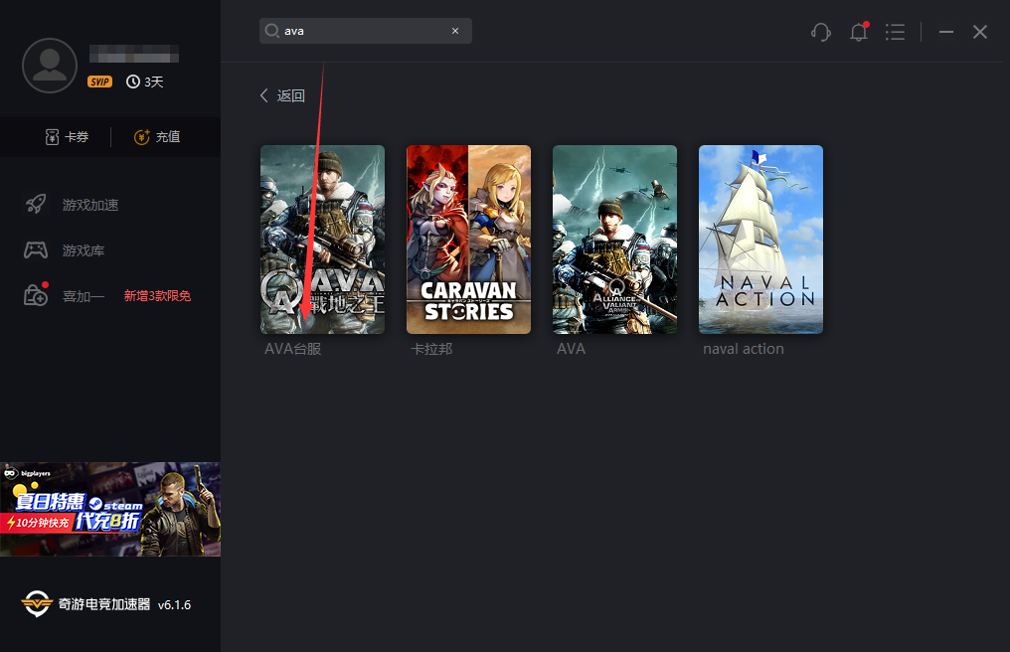
Task: Pick the Naval Action game cover
Action: 760,240
